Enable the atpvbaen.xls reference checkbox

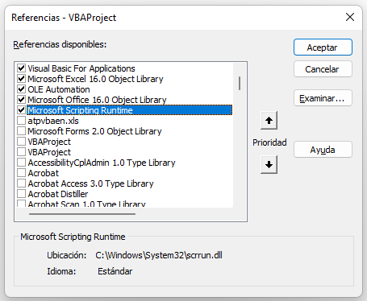pos(21,121)
